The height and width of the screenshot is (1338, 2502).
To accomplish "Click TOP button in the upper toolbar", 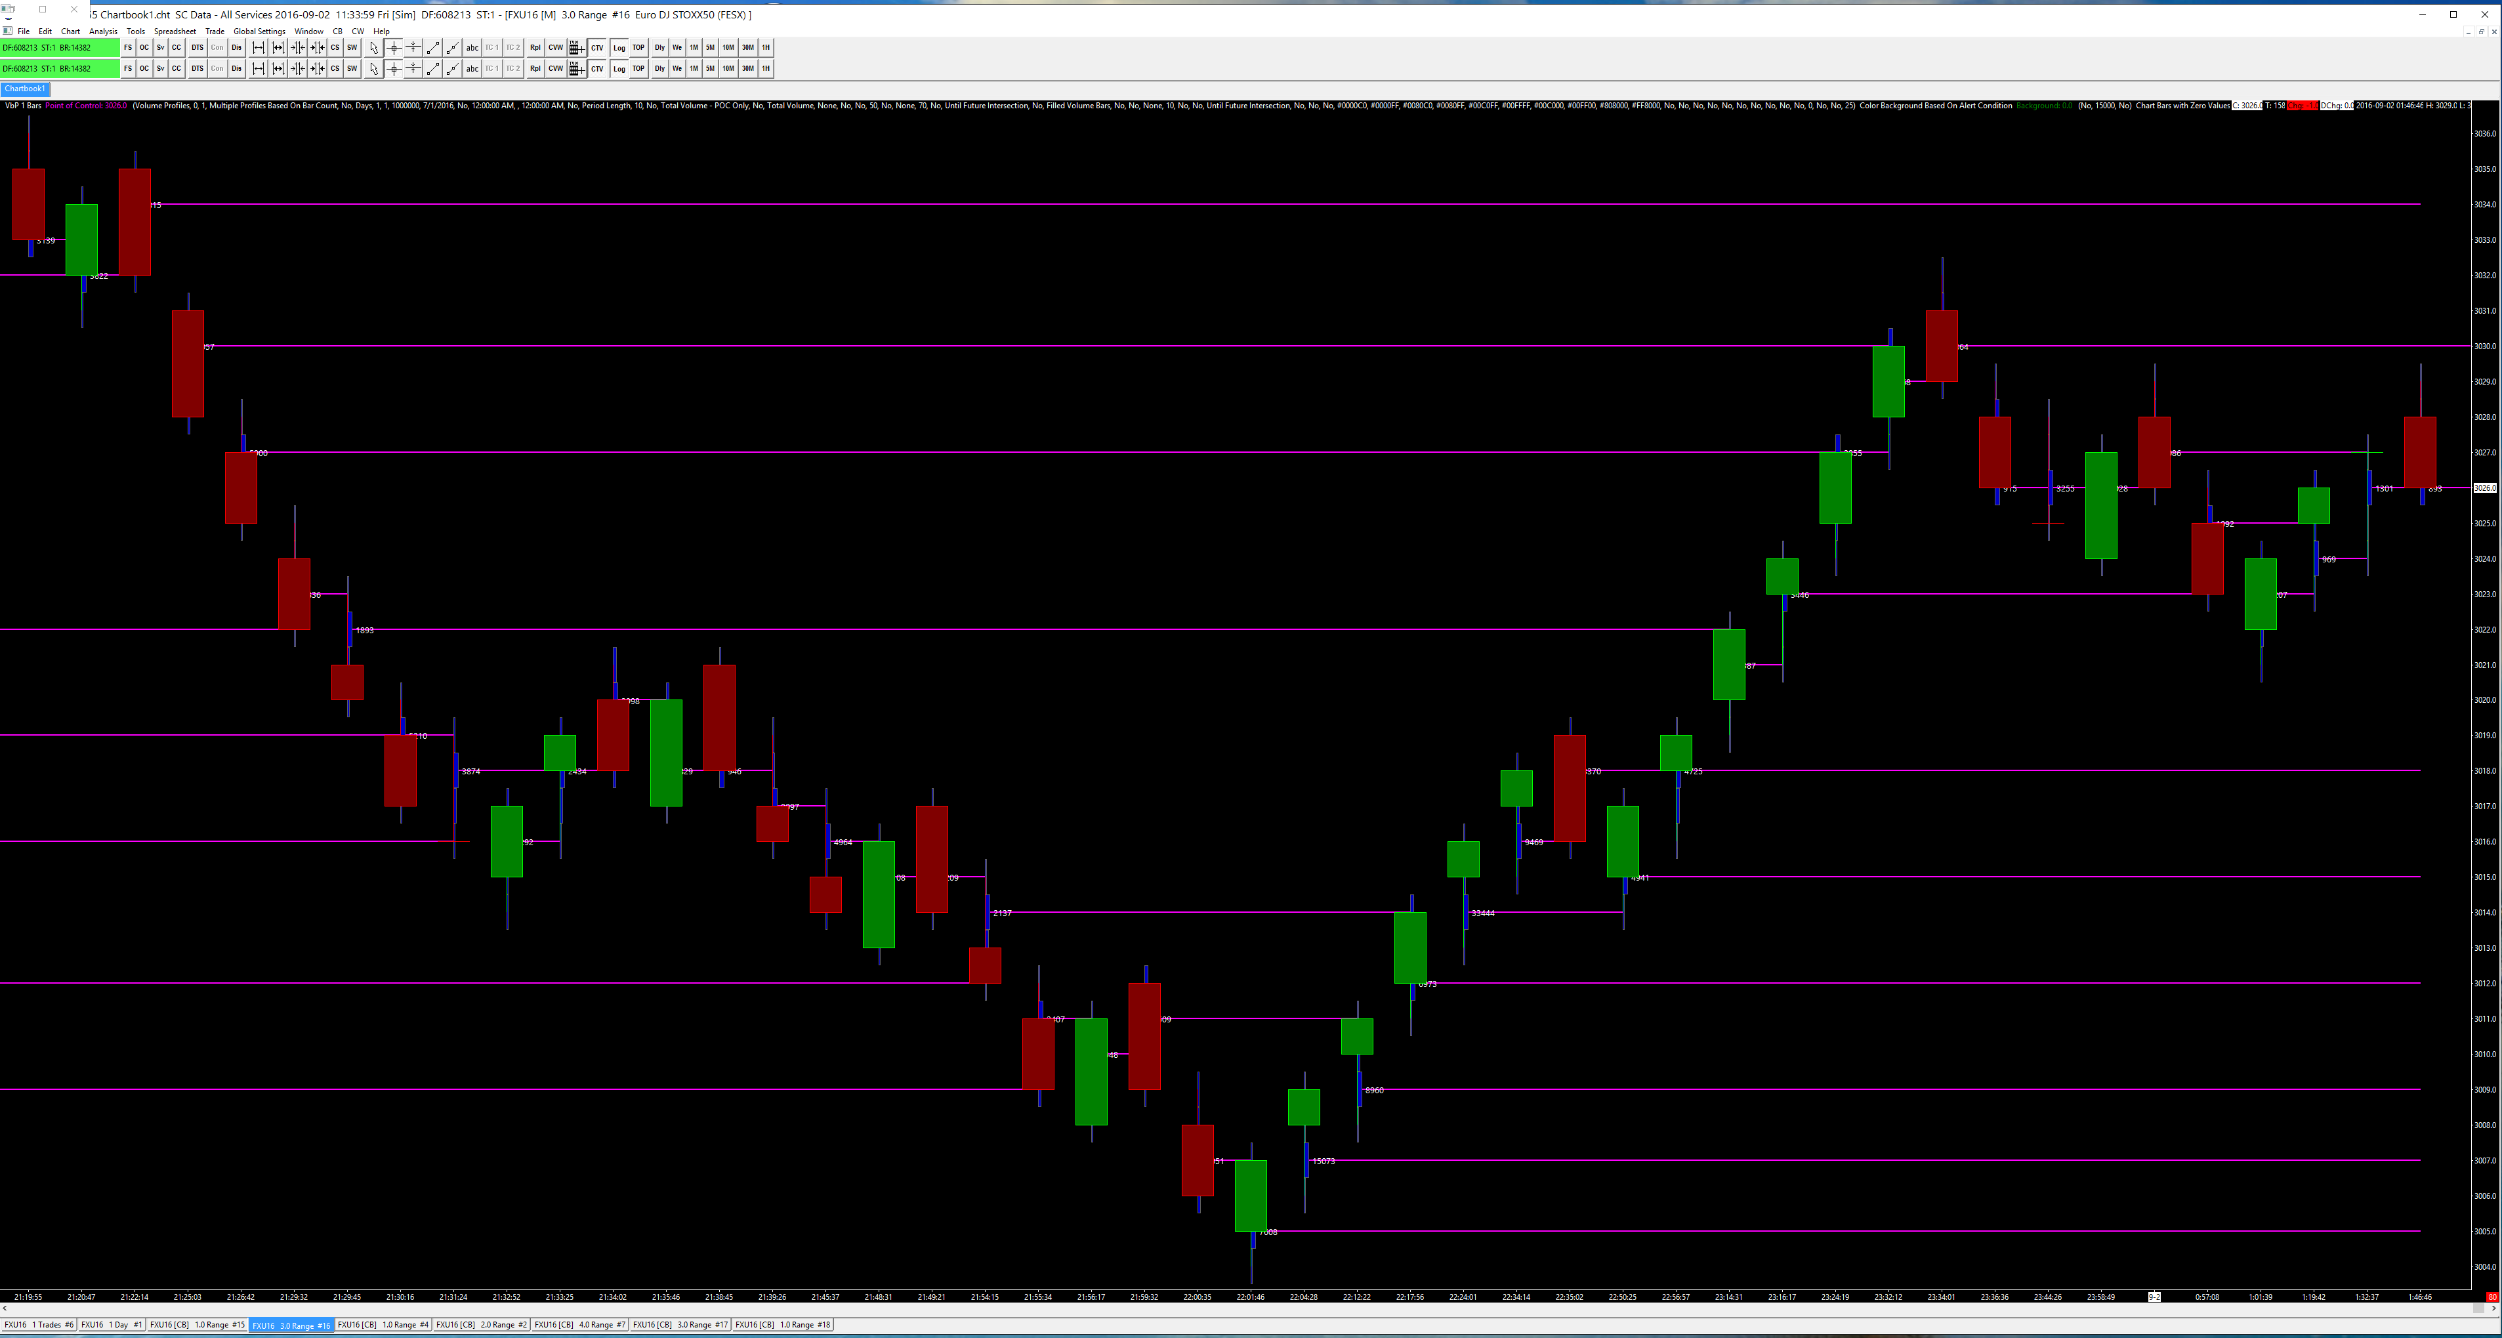I will pos(638,48).
